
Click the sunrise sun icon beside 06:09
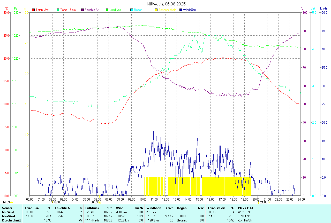(99, 203)
